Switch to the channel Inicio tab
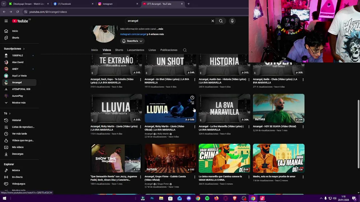The width and height of the screenshot is (360, 202). 94,50
